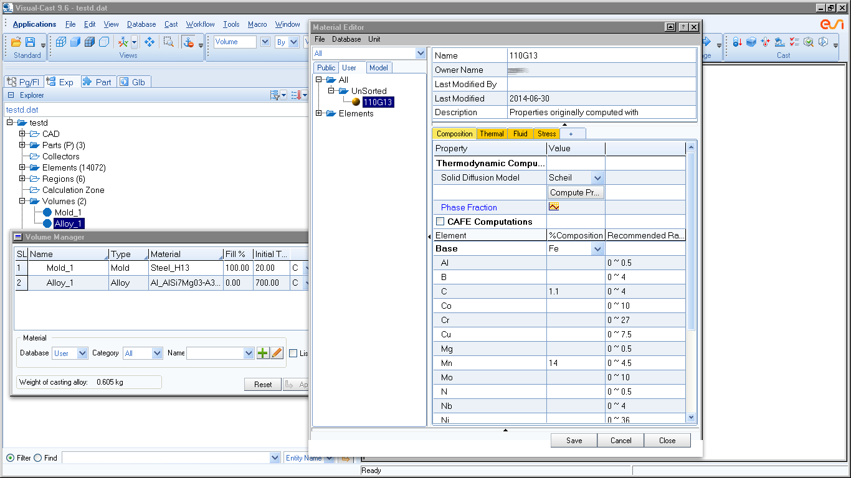This screenshot has width=851, height=478.
Task: Select the zoom-window magnifier tool
Action: coord(168,42)
